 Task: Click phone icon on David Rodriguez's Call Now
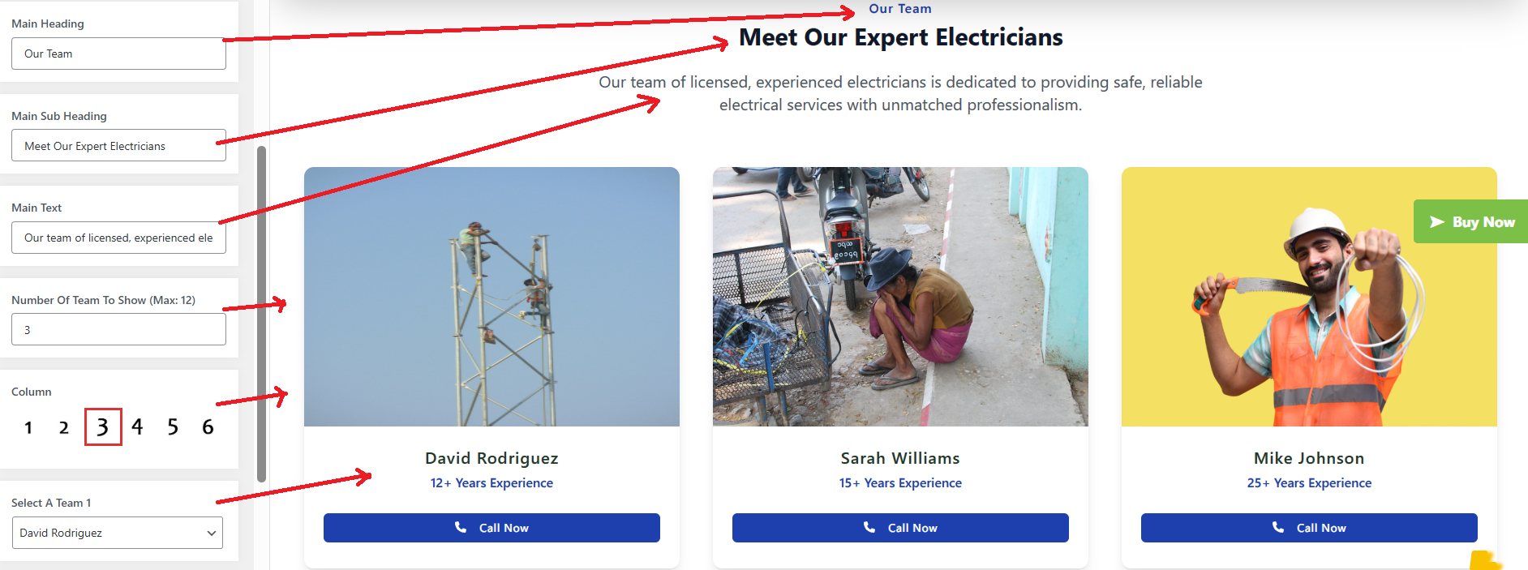pyautogui.click(x=461, y=527)
